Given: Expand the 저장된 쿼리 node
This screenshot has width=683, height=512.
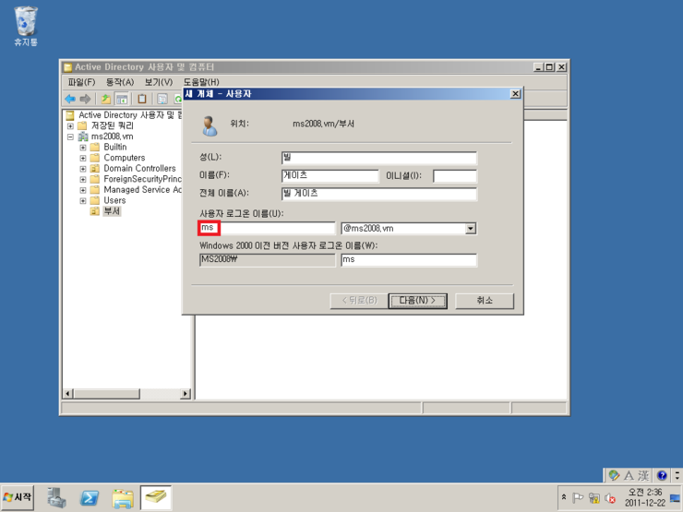Looking at the screenshot, I should (x=70, y=125).
